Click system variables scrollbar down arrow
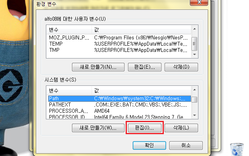249x156 pixels. [195, 115]
